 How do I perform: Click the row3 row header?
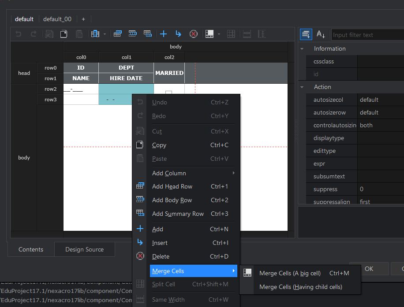tap(50, 100)
